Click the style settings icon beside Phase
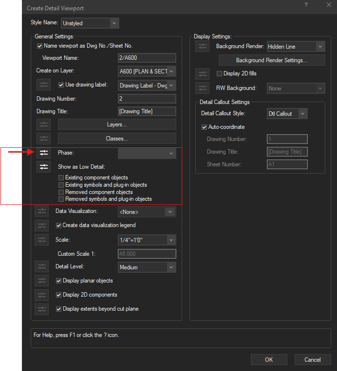 [x=44, y=153]
